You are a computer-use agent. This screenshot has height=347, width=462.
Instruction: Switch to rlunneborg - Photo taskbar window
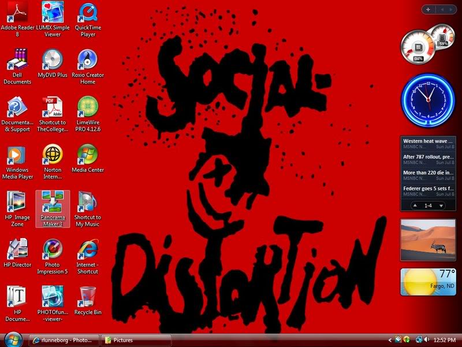[64, 340]
